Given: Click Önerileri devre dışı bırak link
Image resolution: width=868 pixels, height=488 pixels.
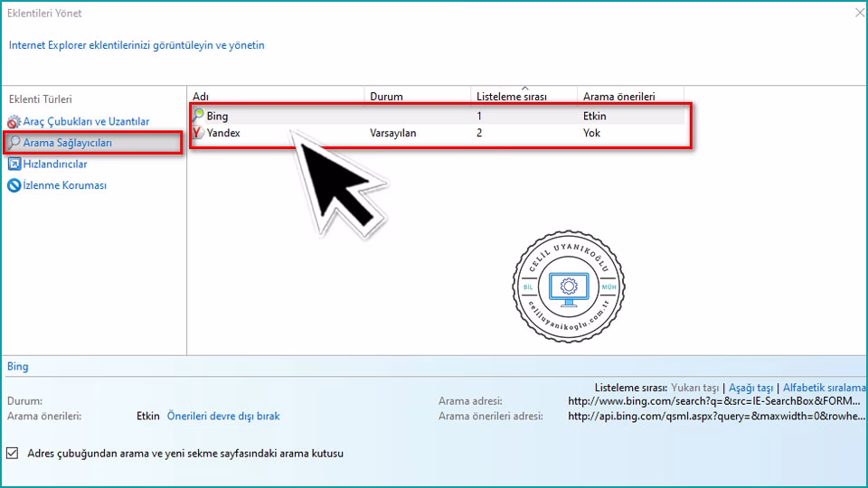Looking at the screenshot, I should [x=223, y=417].
